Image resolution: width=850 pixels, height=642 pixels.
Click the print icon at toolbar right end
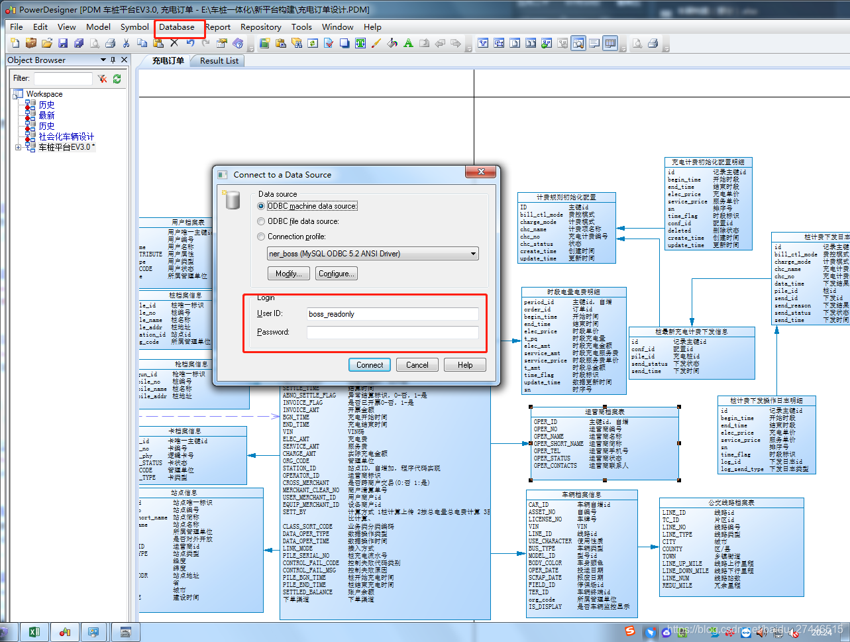click(653, 43)
